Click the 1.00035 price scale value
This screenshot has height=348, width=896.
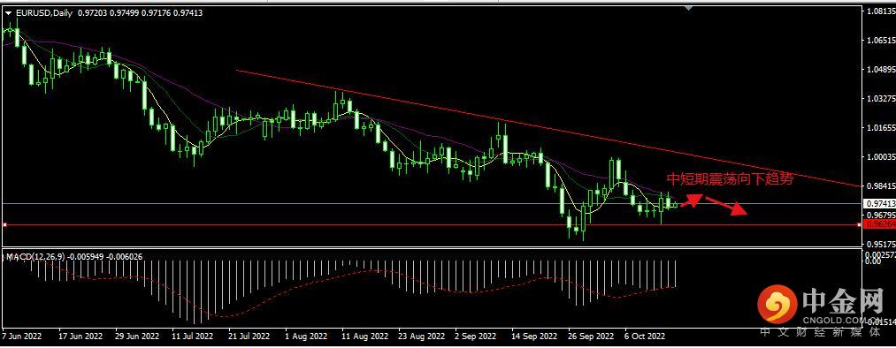pos(881,157)
